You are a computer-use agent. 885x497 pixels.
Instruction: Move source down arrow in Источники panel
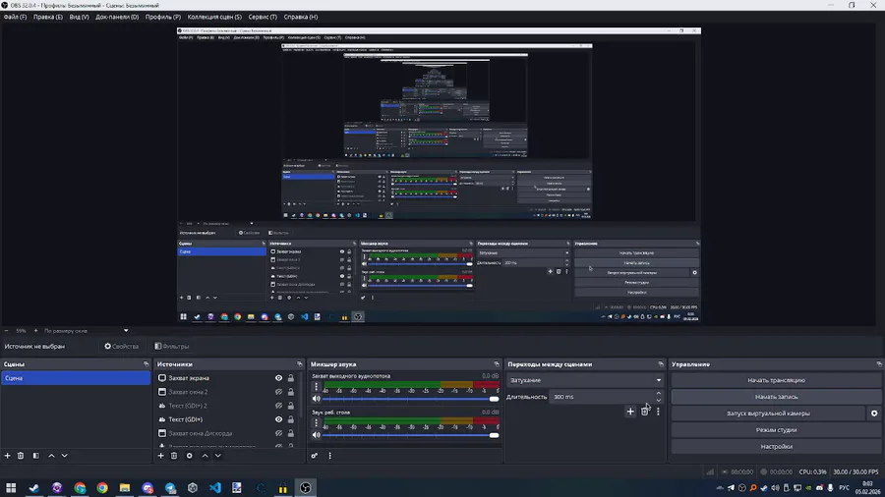pos(218,456)
